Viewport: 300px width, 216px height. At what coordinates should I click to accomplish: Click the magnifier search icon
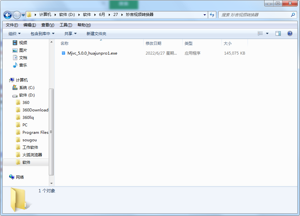click(293, 15)
